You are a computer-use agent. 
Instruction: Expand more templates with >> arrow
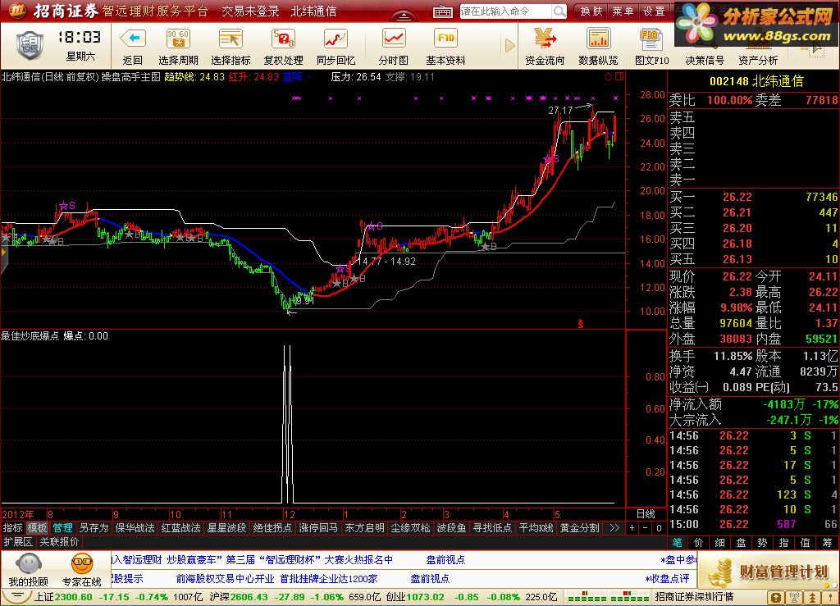614,528
